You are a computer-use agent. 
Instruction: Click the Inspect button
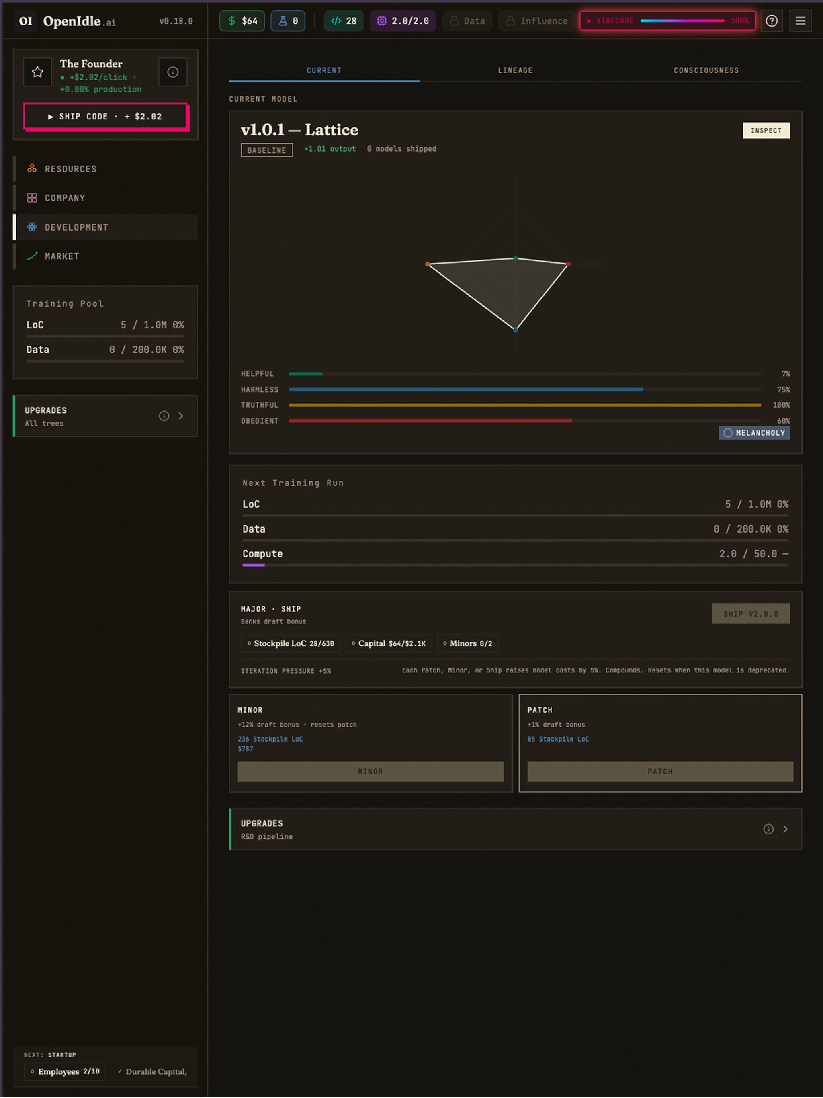pos(766,131)
